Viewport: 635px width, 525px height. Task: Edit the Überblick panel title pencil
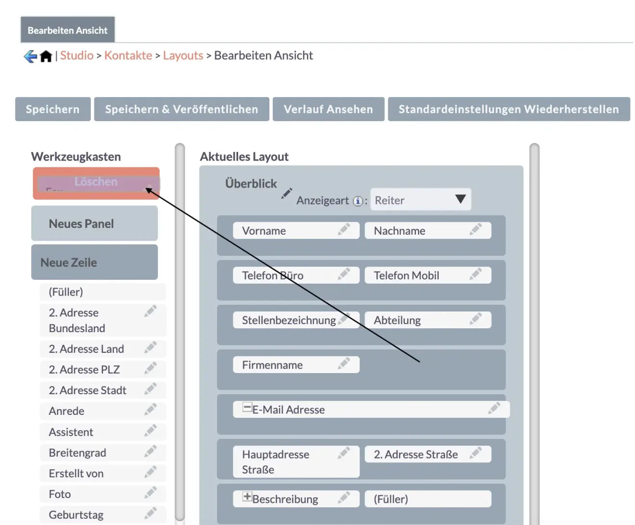click(x=287, y=193)
